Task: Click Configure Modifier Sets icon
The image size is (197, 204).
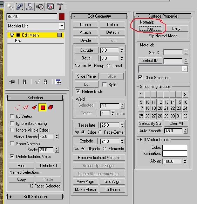Action: pos(58,82)
